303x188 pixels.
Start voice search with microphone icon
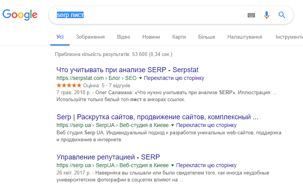267,15
